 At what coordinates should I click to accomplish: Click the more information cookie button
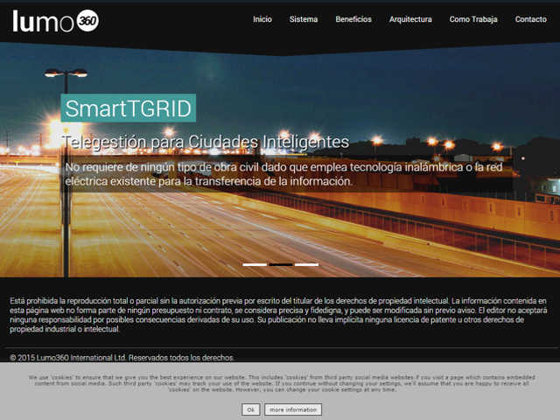[293, 409]
